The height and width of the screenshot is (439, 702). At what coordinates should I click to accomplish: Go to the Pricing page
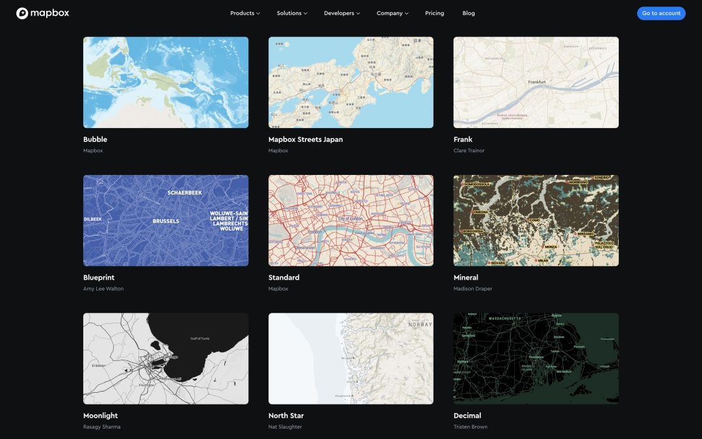click(434, 13)
